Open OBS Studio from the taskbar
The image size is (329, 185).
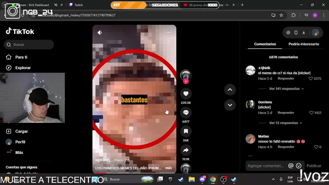click(x=223, y=179)
